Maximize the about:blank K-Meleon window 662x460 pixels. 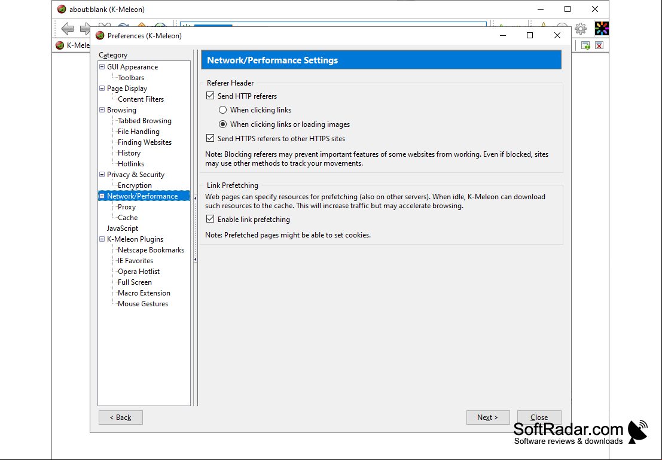[x=568, y=10]
